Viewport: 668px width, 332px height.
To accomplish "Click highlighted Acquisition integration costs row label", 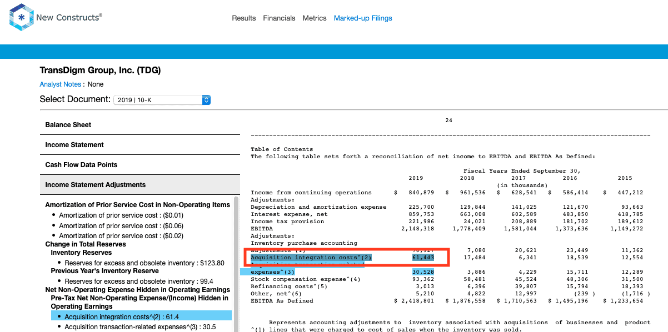I will [x=311, y=258].
